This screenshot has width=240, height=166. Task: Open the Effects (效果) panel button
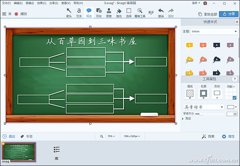pyautogui.click(x=208, y=137)
